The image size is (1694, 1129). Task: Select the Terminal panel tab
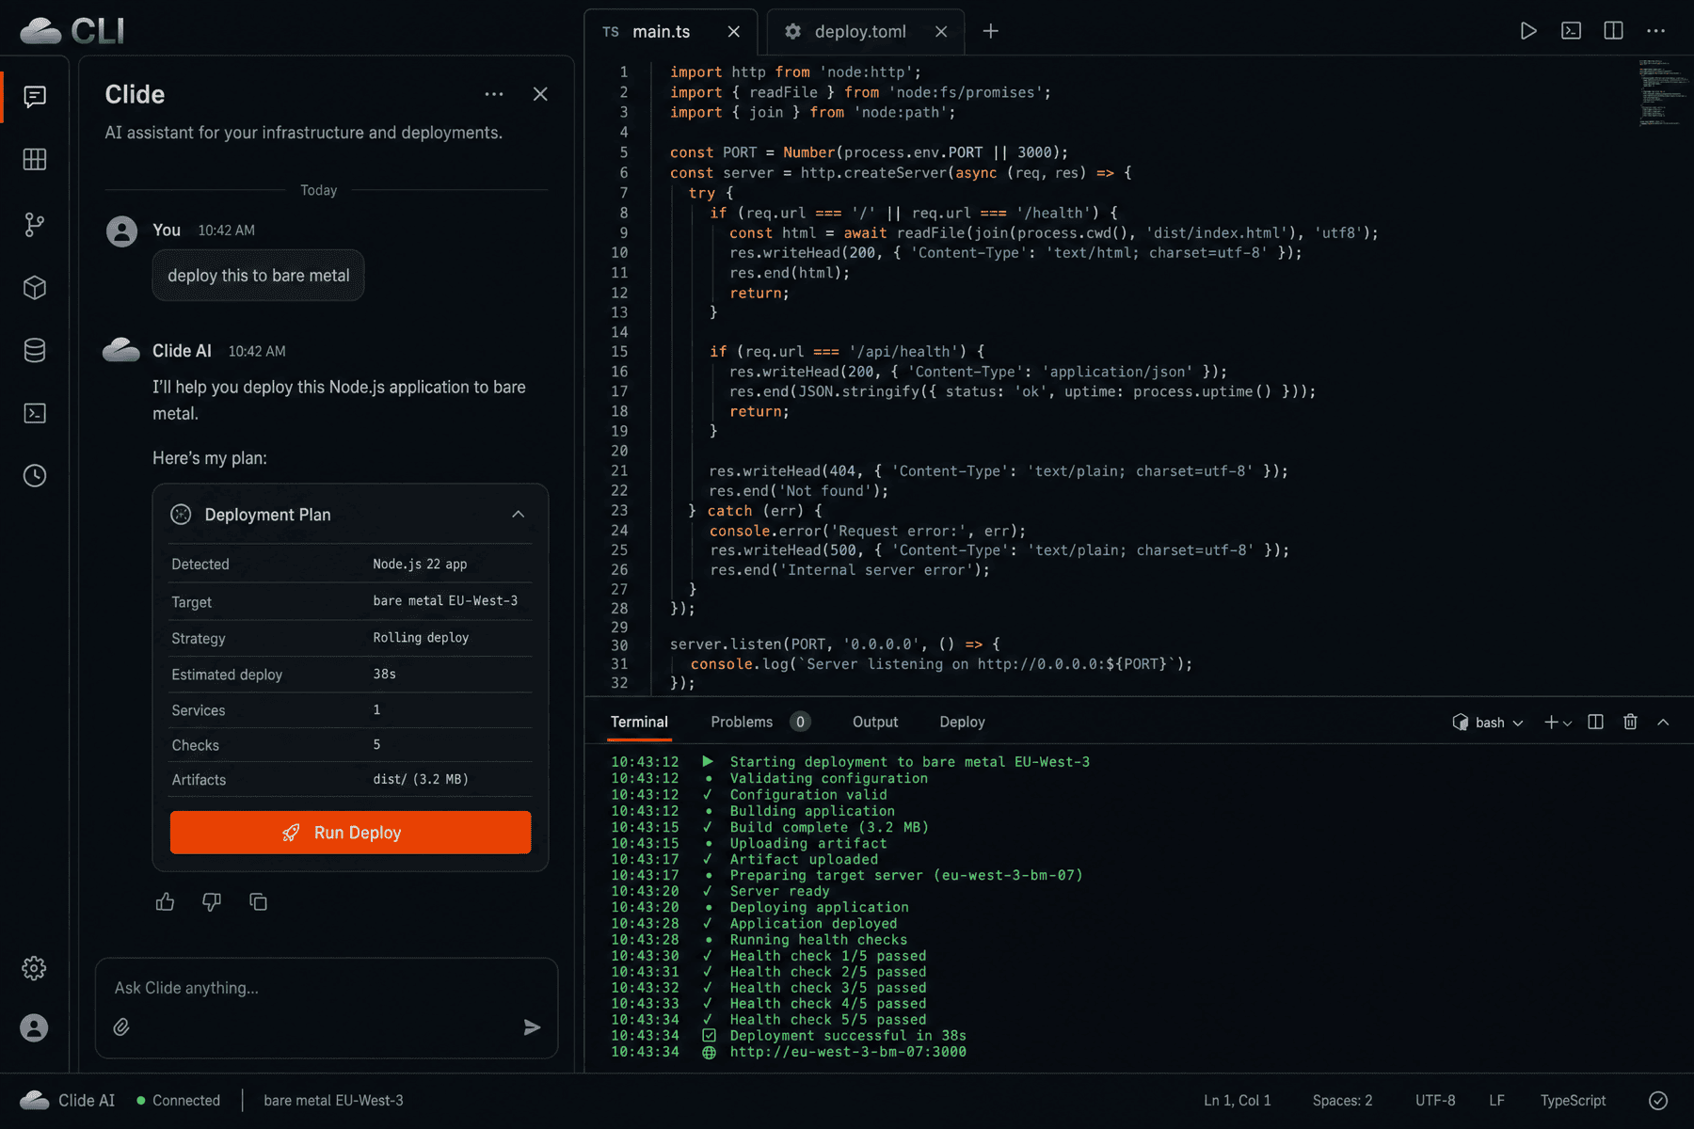639,722
